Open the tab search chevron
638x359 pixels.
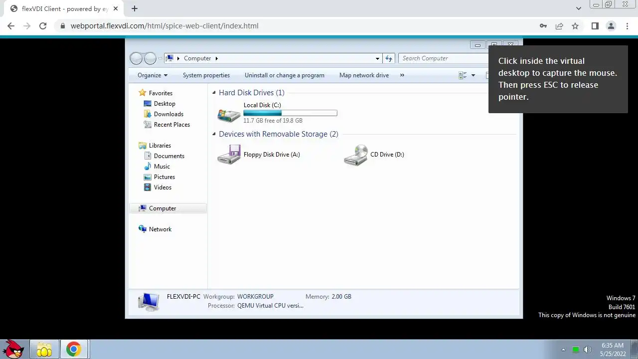coord(579,8)
